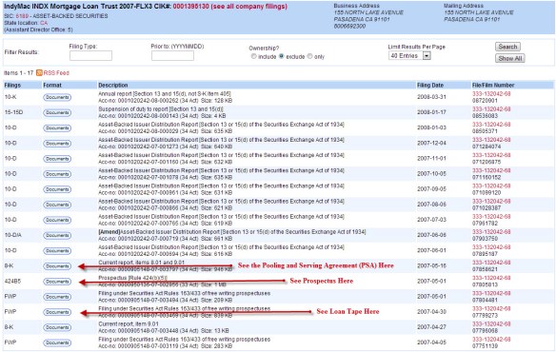Open file number link for 2007-04-27 8-K
Viewport: 556px width, 352px height.
(x=491, y=324)
